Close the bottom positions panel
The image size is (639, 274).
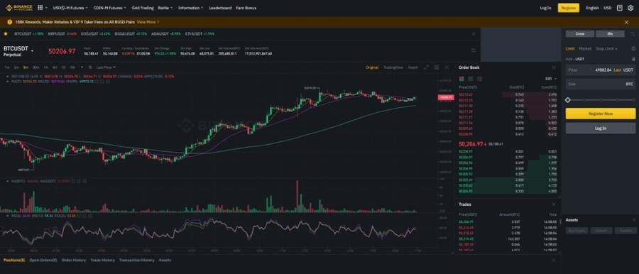tap(553, 260)
